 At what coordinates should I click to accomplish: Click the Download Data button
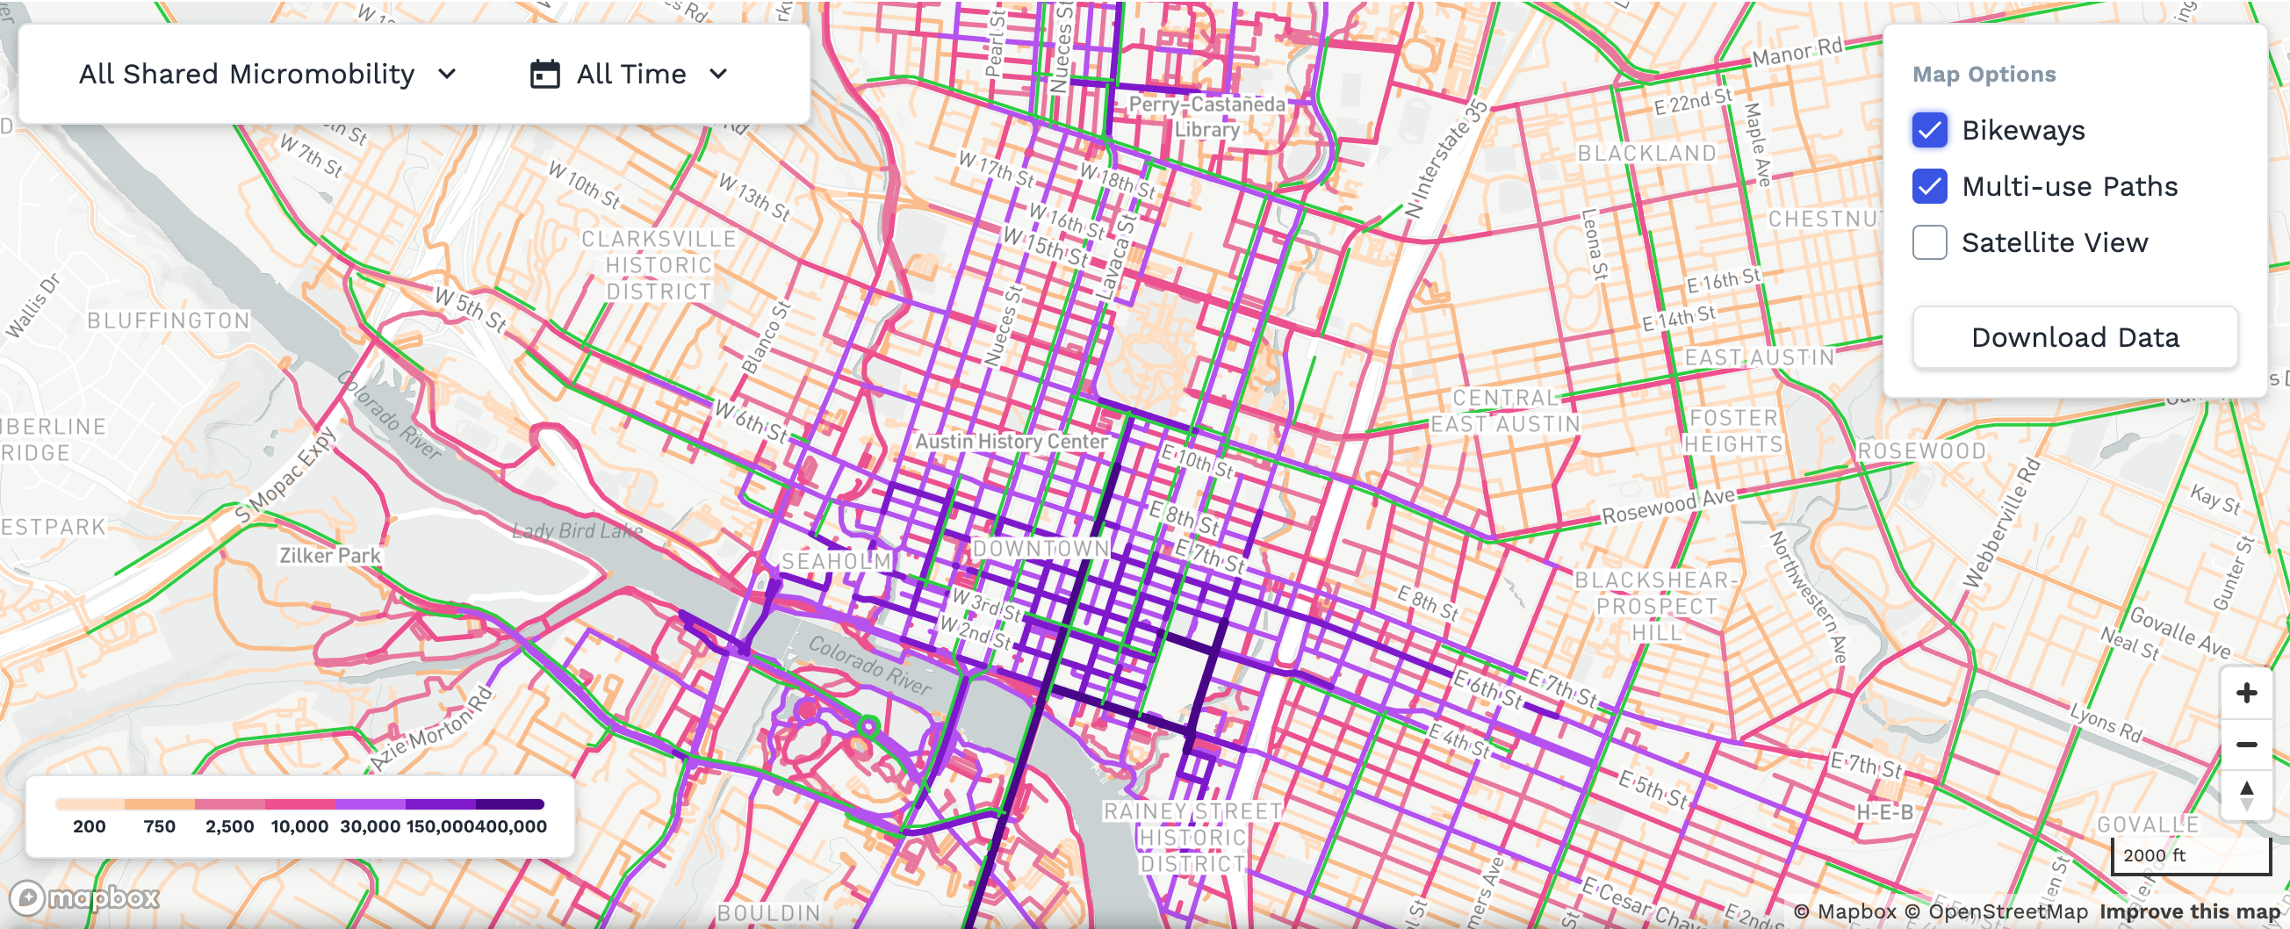coord(2075,337)
